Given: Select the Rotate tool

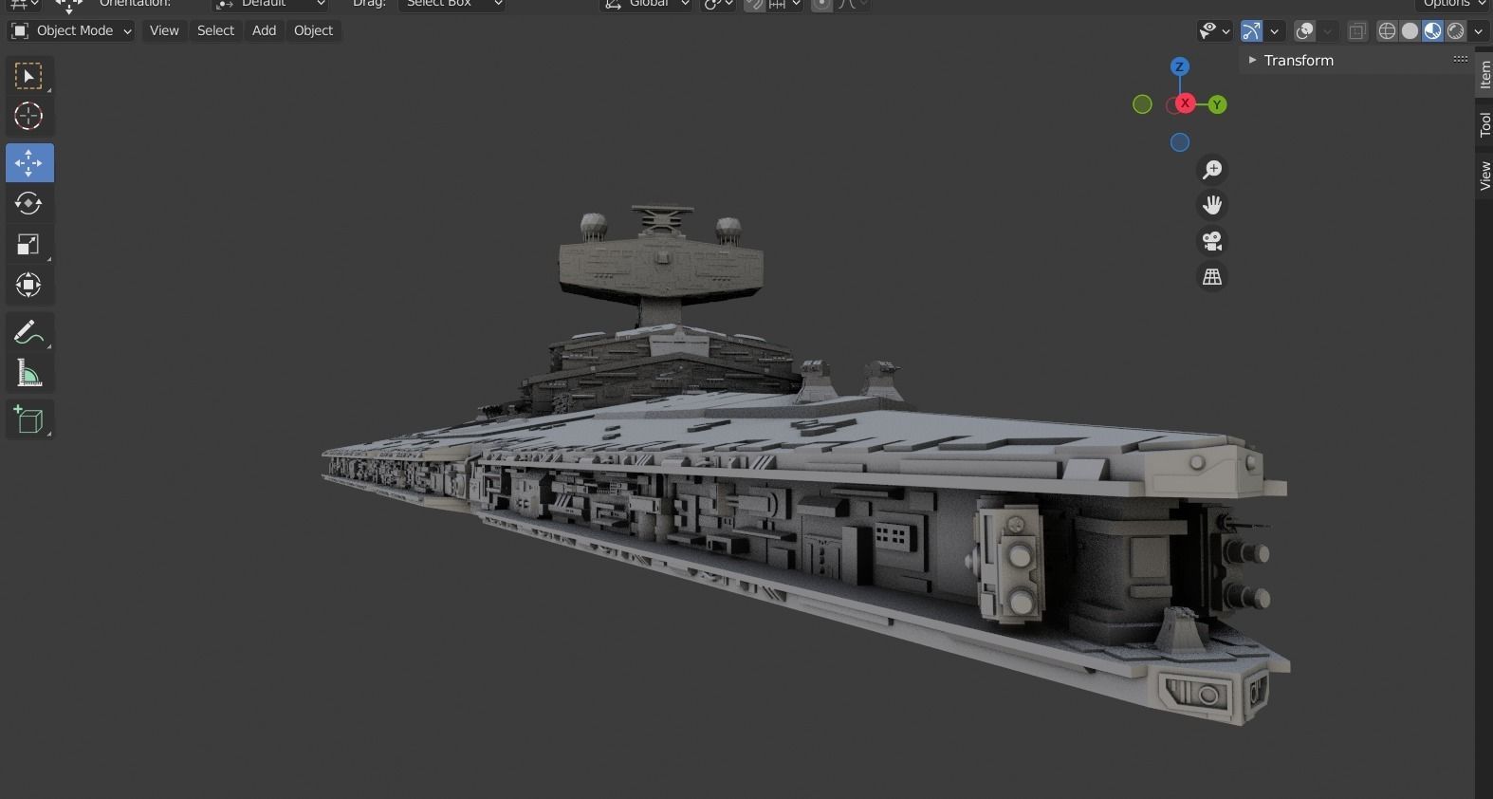Looking at the screenshot, I should 28,203.
